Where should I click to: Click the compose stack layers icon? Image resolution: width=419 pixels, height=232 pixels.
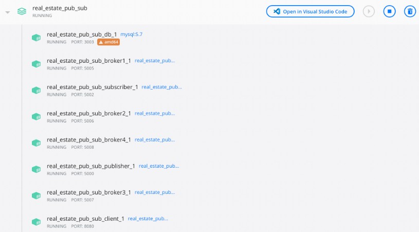click(x=22, y=11)
